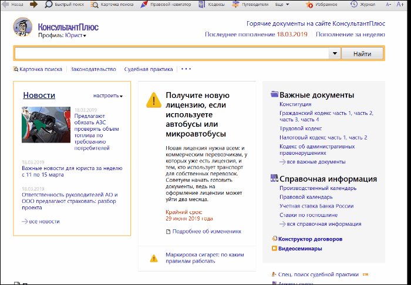Open Маркировка сигарет: по каким правилам работать
The height and width of the screenshot is (285, 411).
point(205,258)
